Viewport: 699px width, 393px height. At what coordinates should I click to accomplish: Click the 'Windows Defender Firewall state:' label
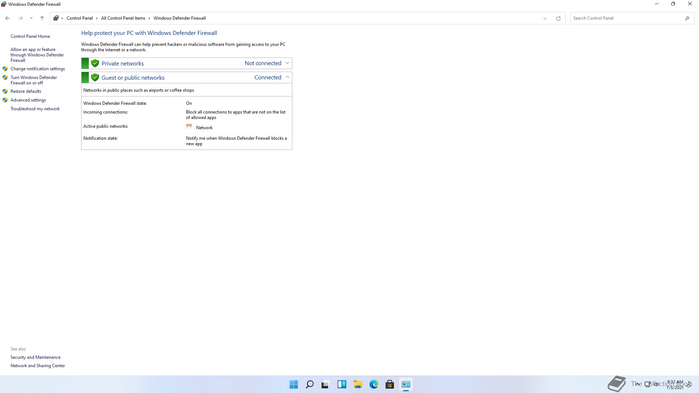115,103
